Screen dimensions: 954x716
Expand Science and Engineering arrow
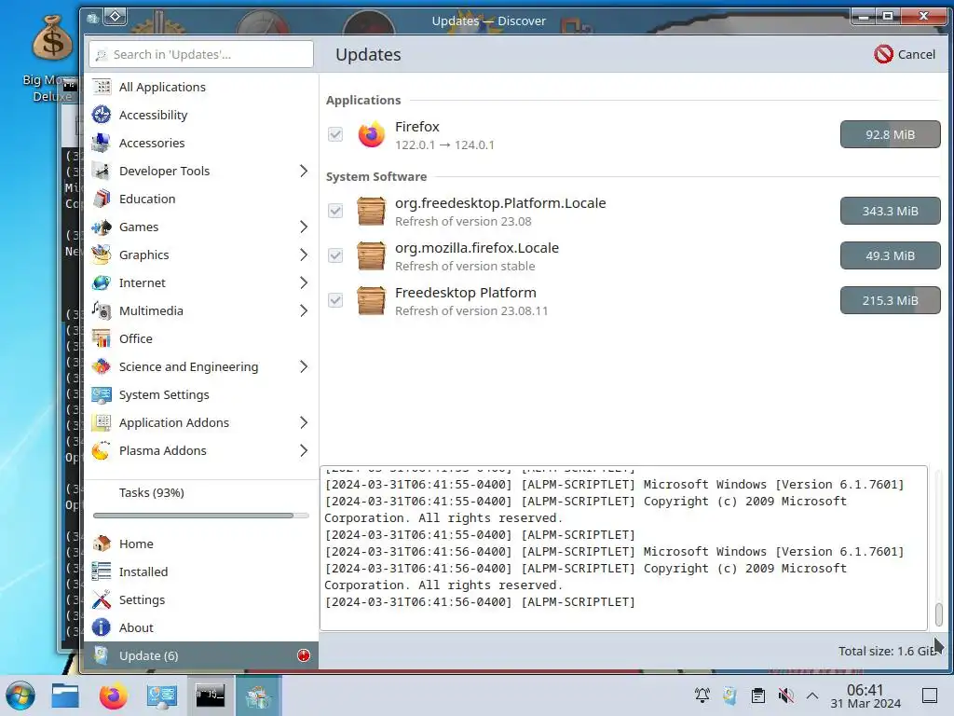point(304,367)
